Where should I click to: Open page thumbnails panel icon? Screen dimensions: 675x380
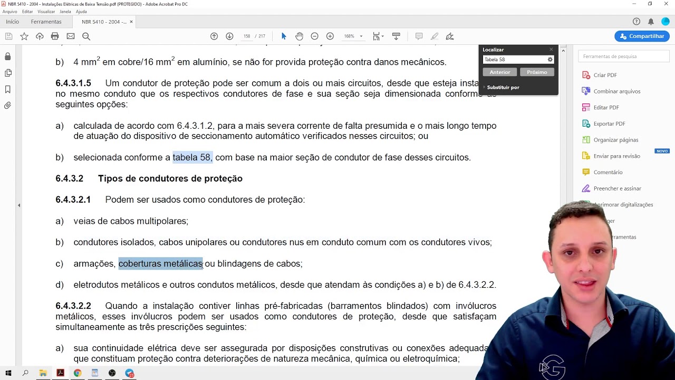coord(7,73)
